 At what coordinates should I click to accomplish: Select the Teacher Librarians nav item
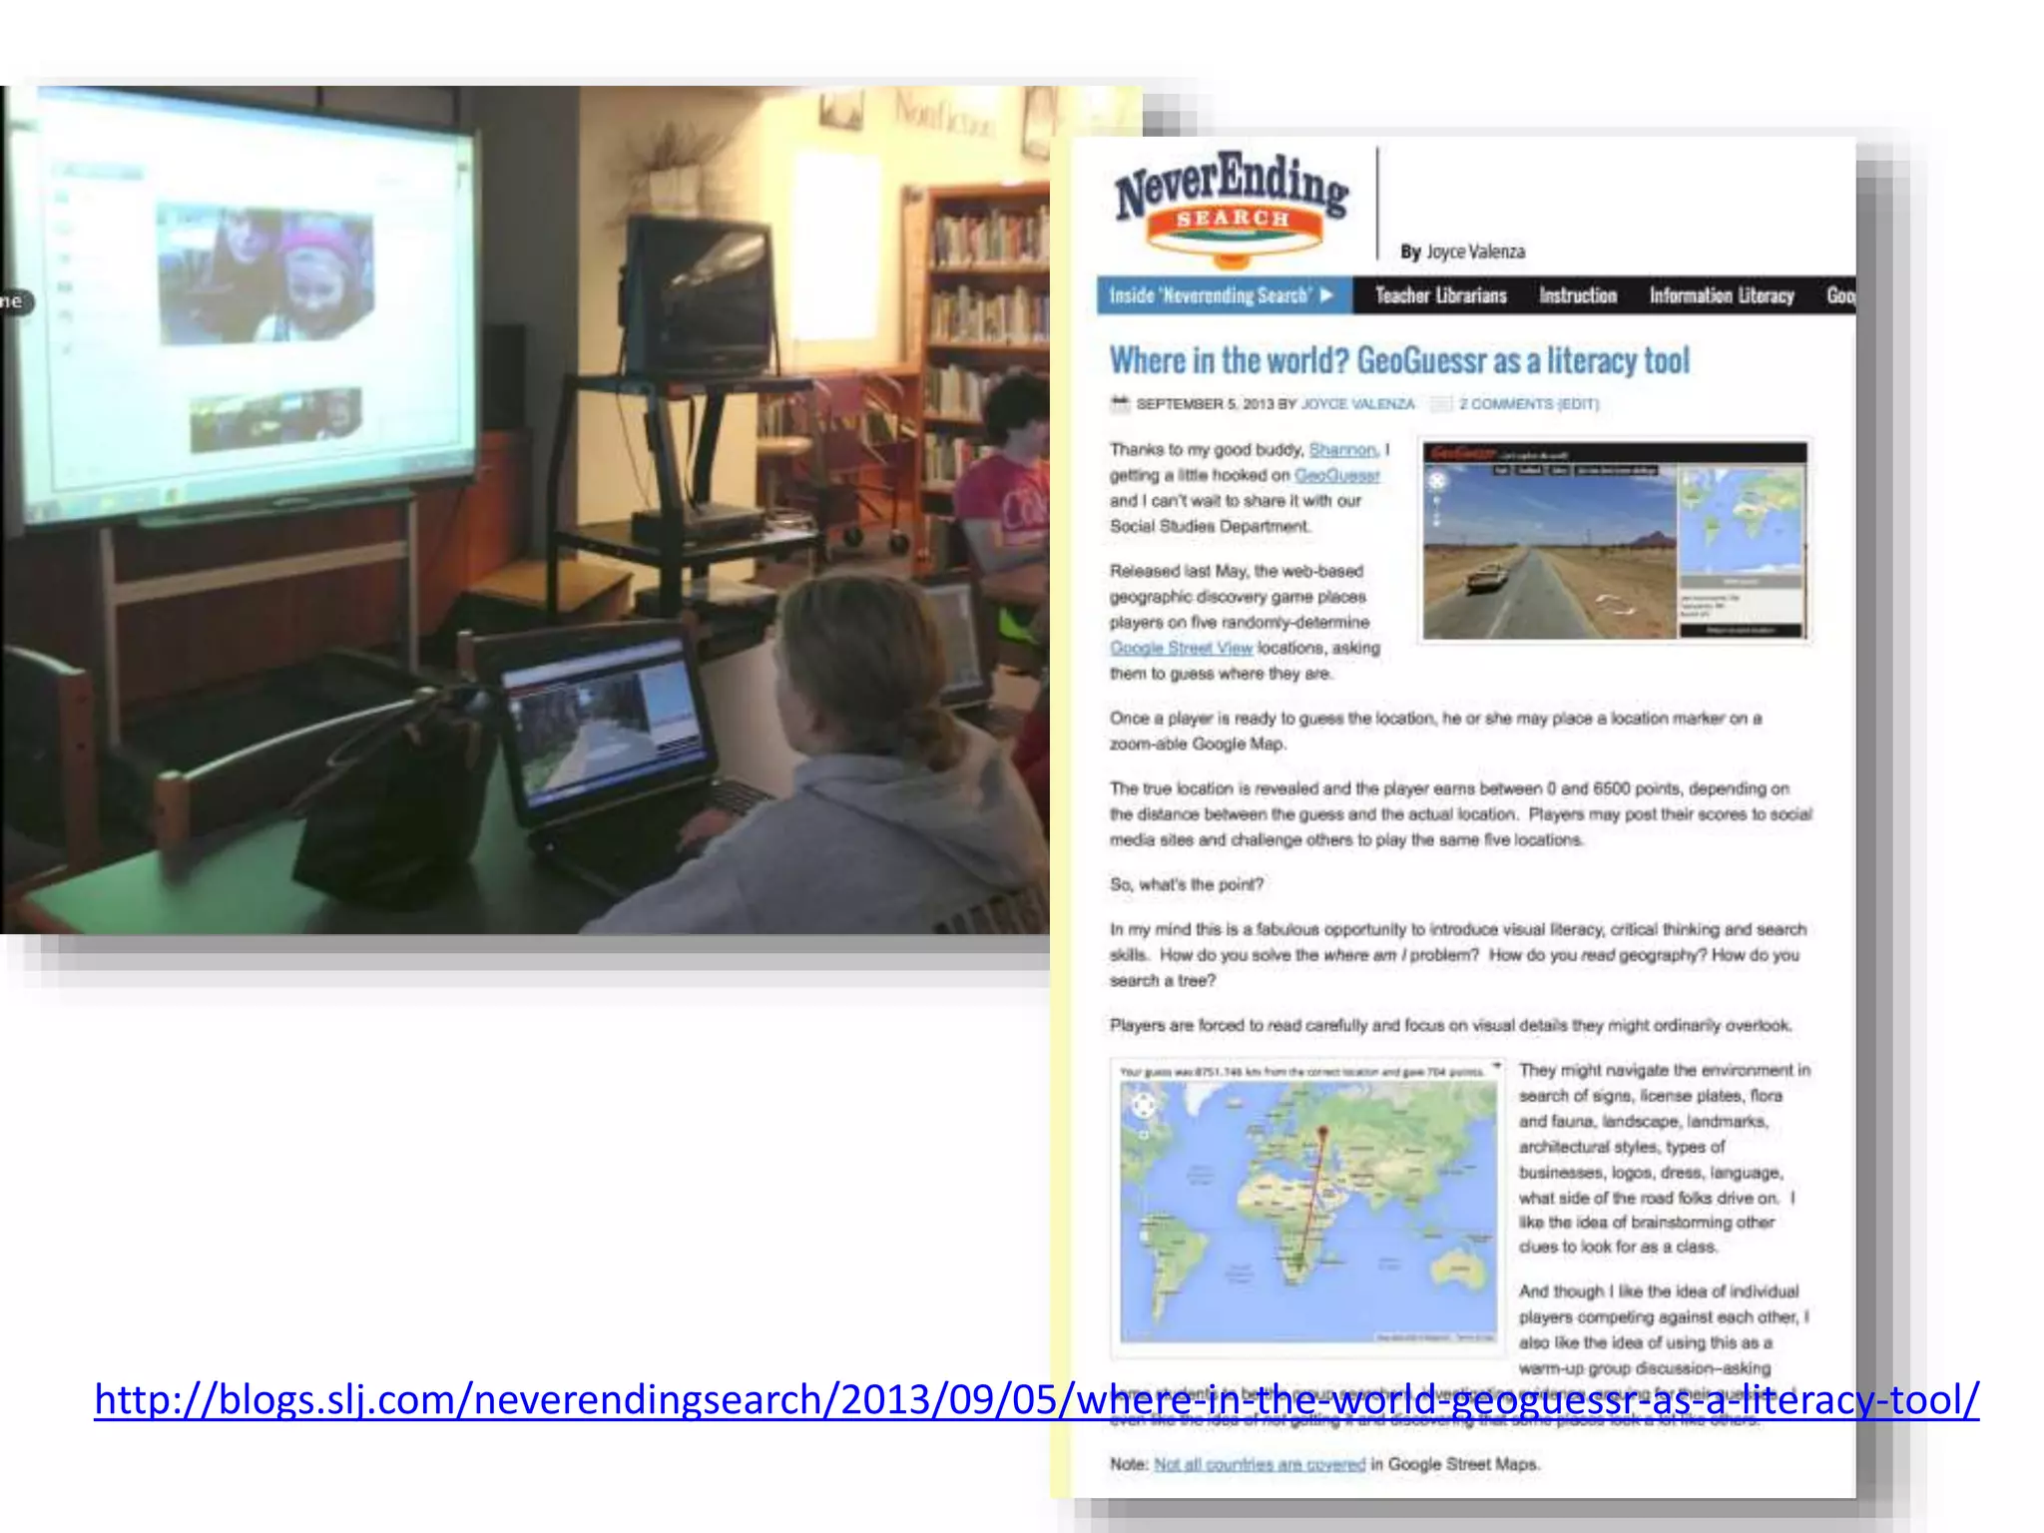click(x=1440, y=295)
